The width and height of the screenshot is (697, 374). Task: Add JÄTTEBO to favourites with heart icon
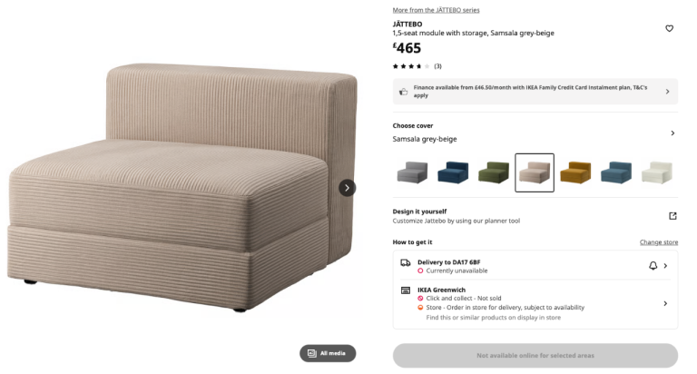click(669, 28)
